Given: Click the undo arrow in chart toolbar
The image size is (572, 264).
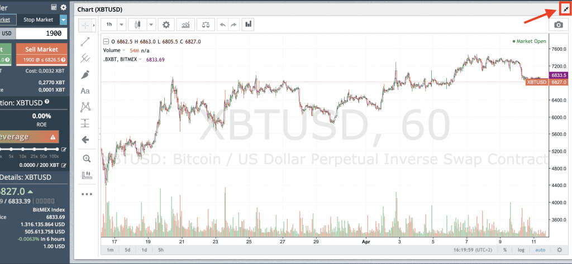Looking at the screenshot, I should tap(222, 25).
